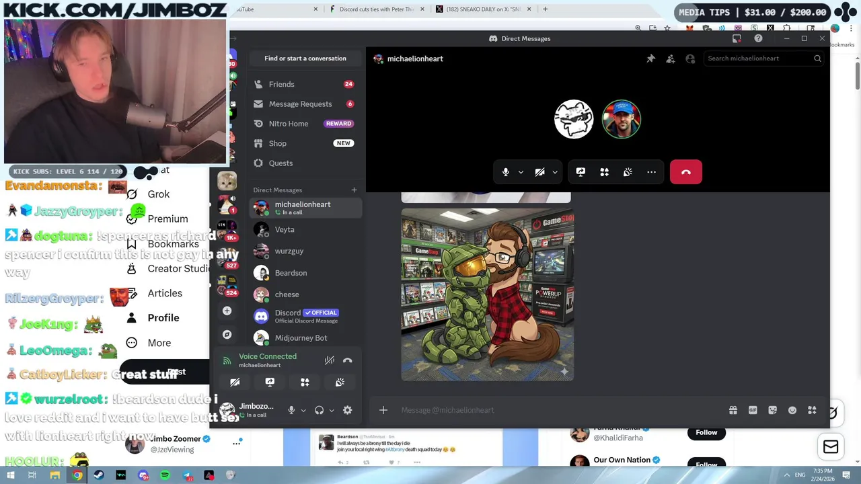Open Spotify from the Windows taskbar
Screen dimensions: 861x484
coord(165,475)
